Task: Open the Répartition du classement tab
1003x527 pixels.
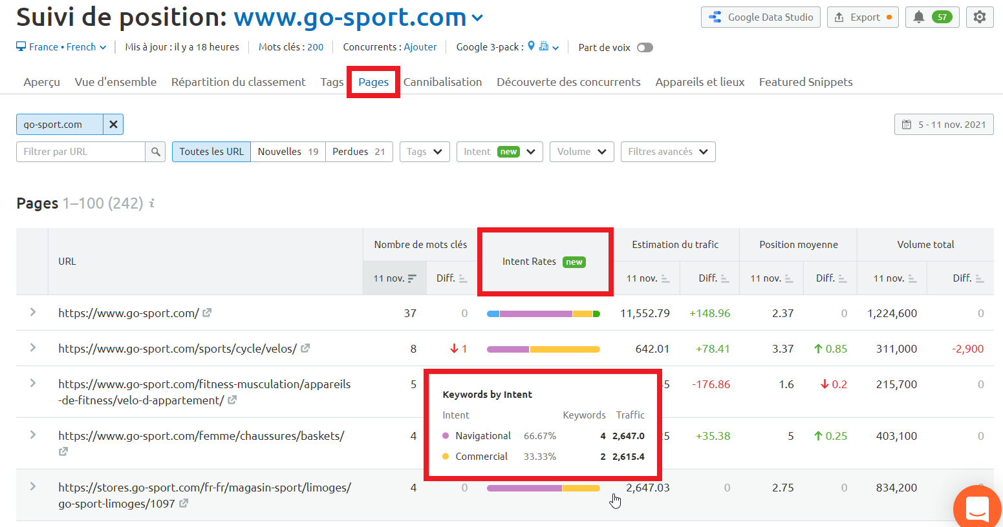Action: [238, 82]
